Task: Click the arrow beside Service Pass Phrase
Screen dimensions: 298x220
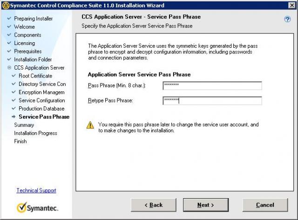Action: [x=14, y=116]
